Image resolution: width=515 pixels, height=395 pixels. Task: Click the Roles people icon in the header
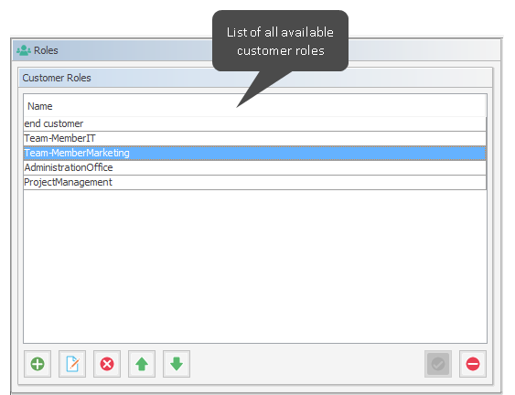(x=24, y=50)
